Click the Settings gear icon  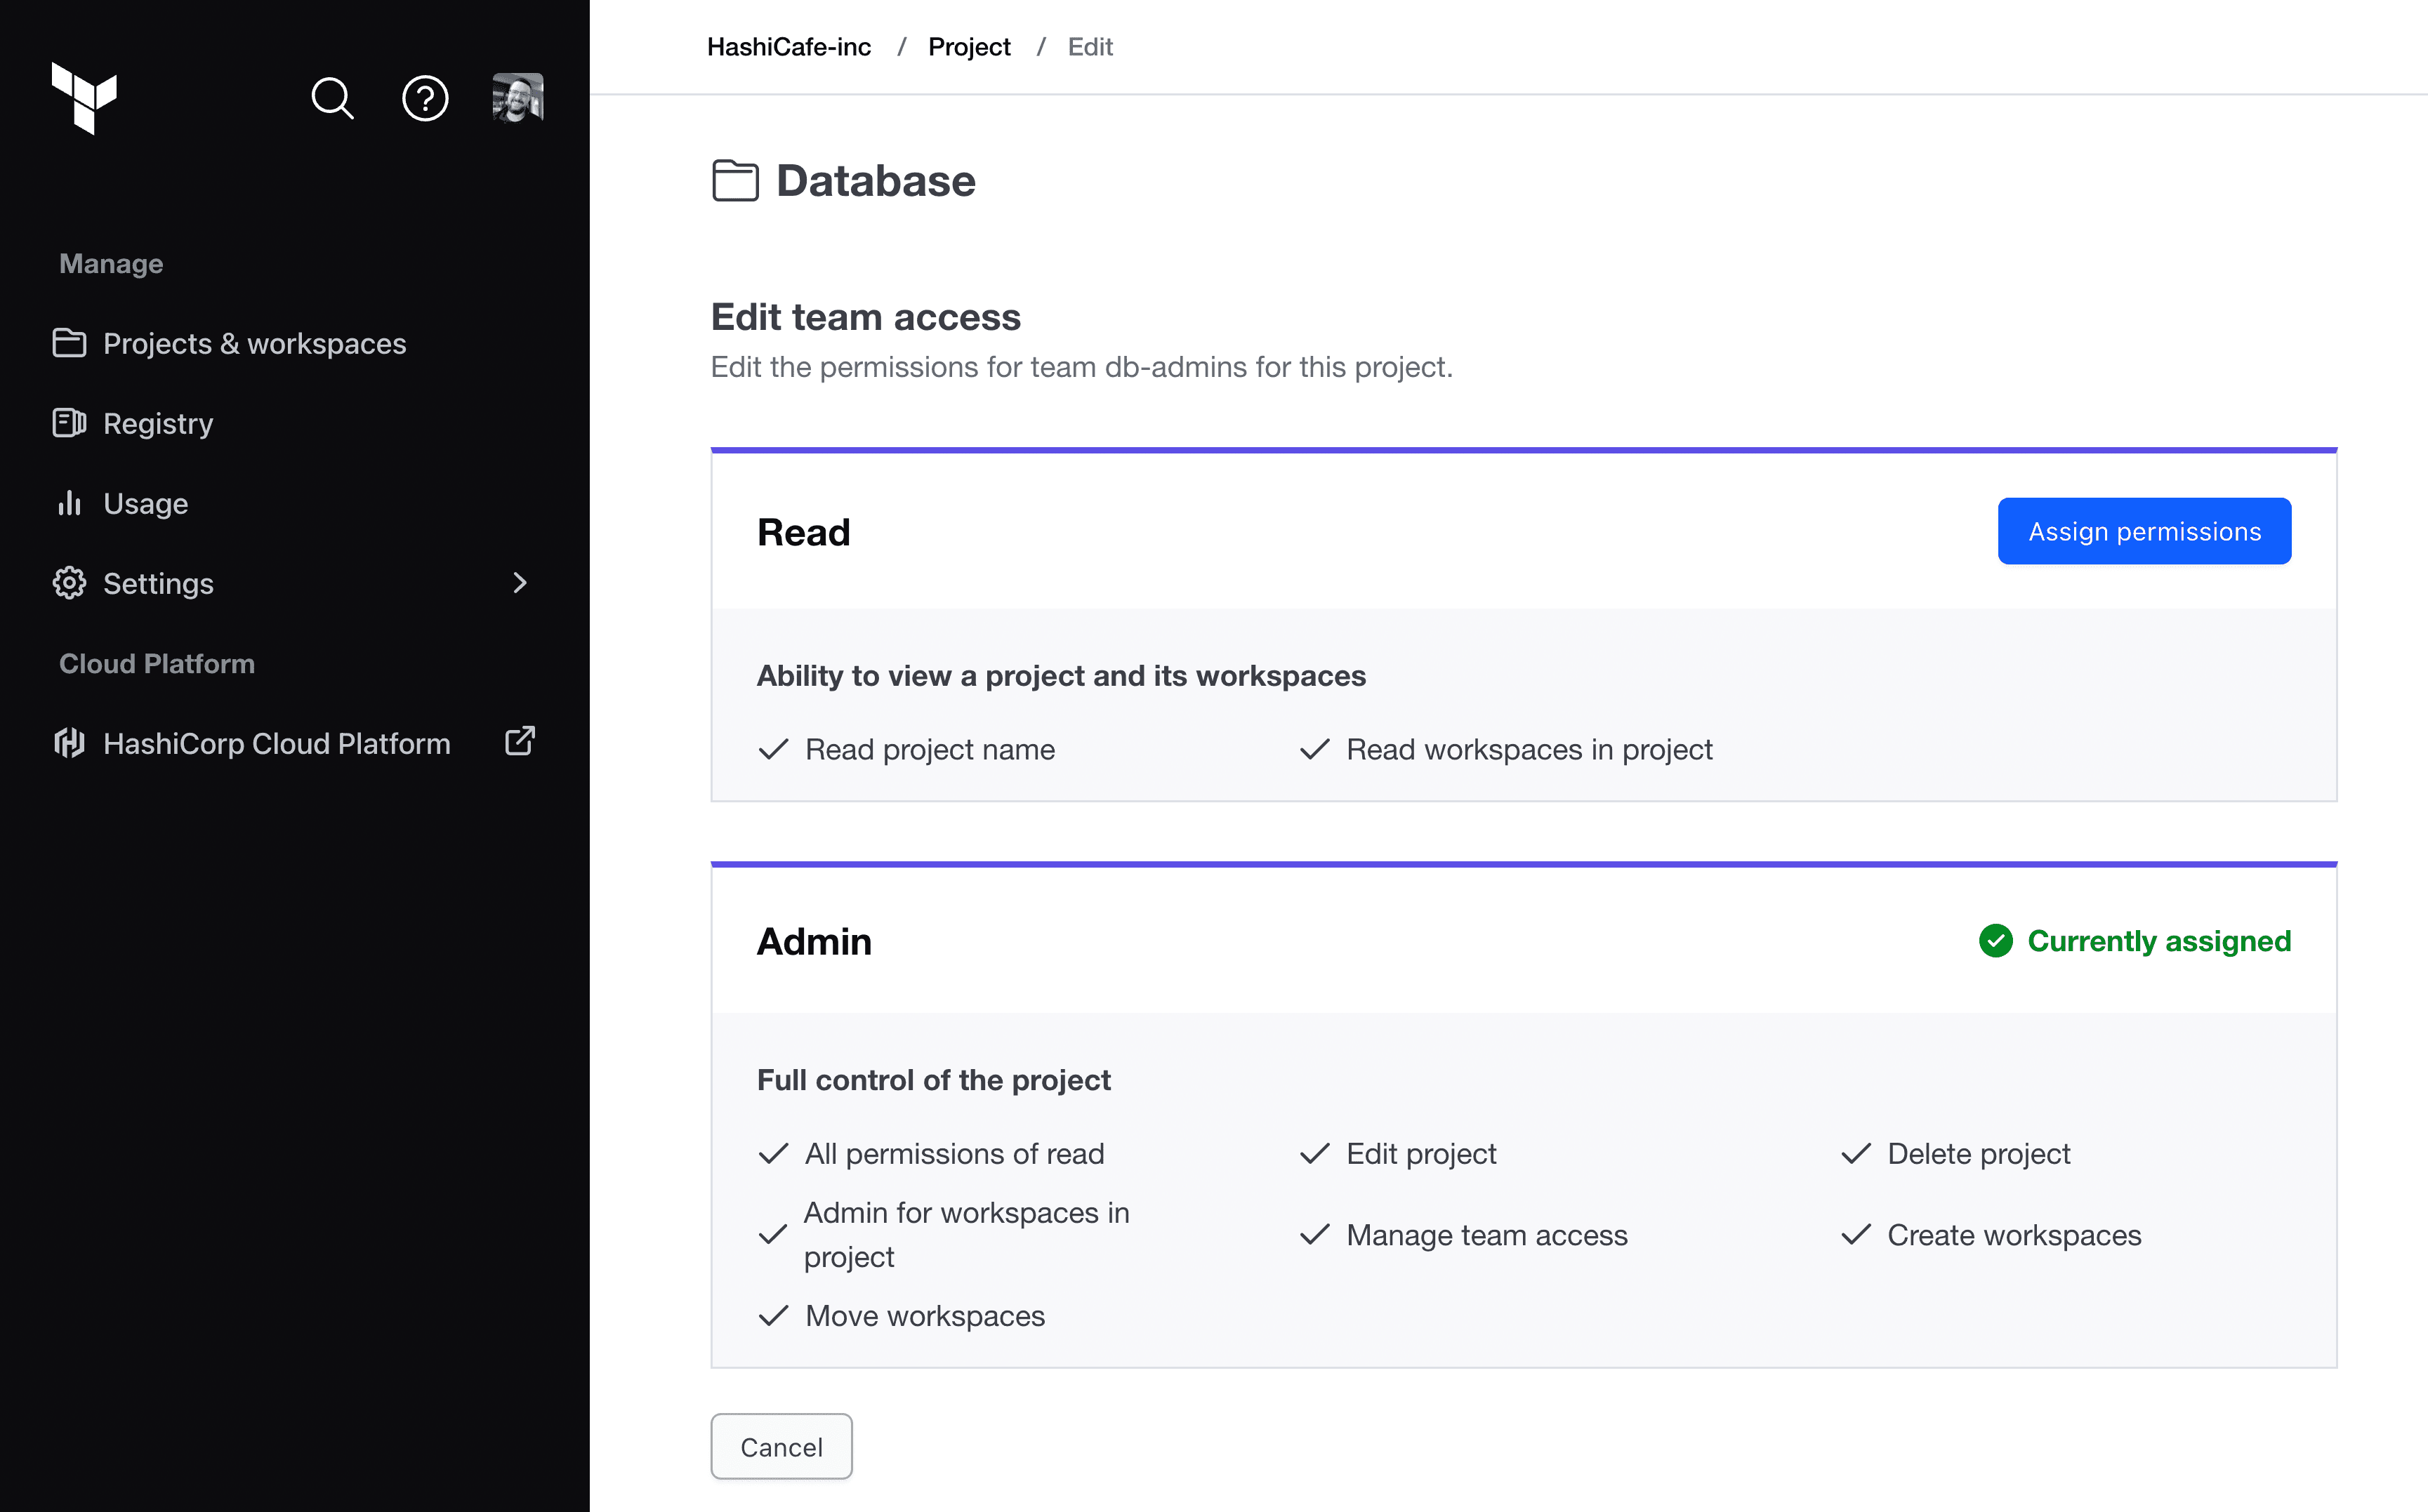tap(69, 583)
